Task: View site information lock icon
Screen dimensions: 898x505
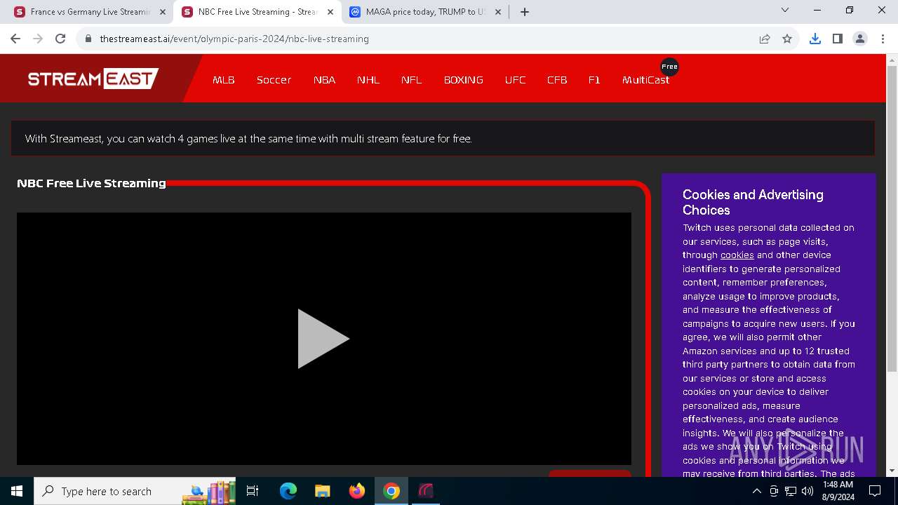Action: pyautogui.click(x=88, y=39)
